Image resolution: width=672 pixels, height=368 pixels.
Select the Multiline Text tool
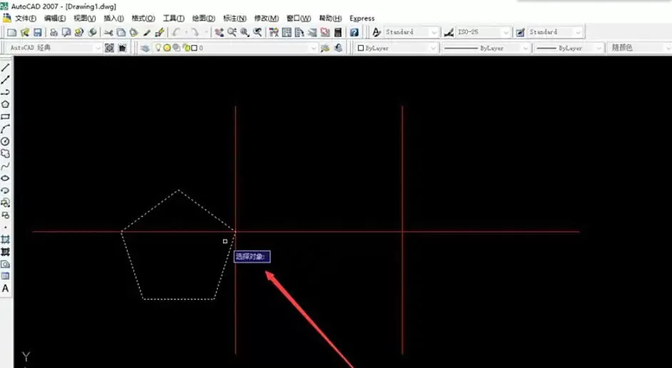(x=5, y=289)
